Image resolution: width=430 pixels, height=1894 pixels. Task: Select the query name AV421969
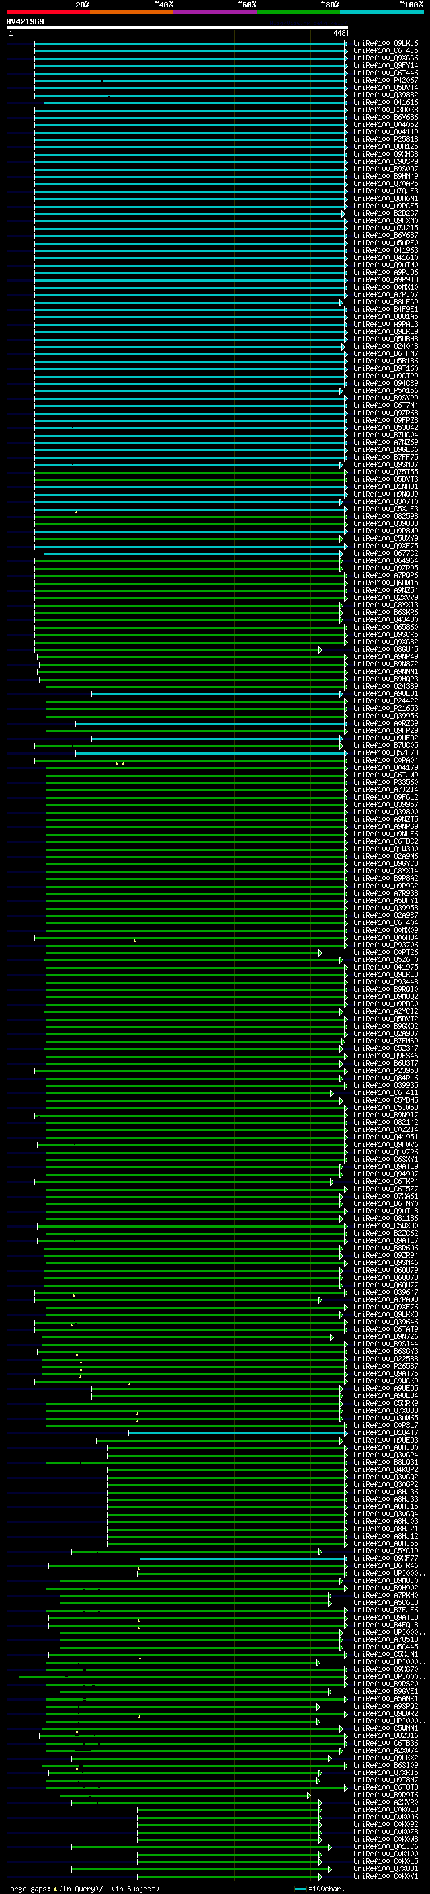pos(25,21)
